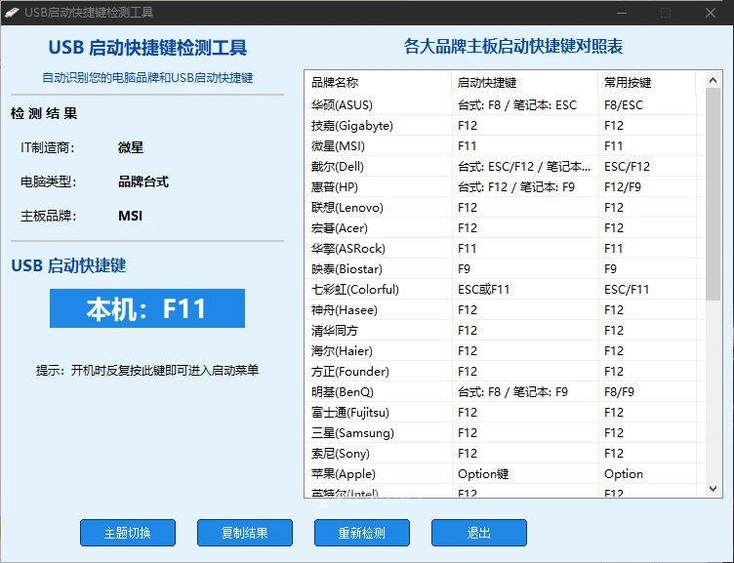Click the 主板品牌 value MSI

(130, 216)
